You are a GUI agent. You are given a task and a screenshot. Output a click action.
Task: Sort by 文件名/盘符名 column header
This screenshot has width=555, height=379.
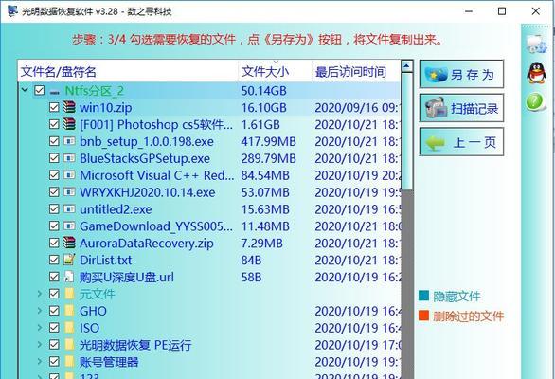128,71
